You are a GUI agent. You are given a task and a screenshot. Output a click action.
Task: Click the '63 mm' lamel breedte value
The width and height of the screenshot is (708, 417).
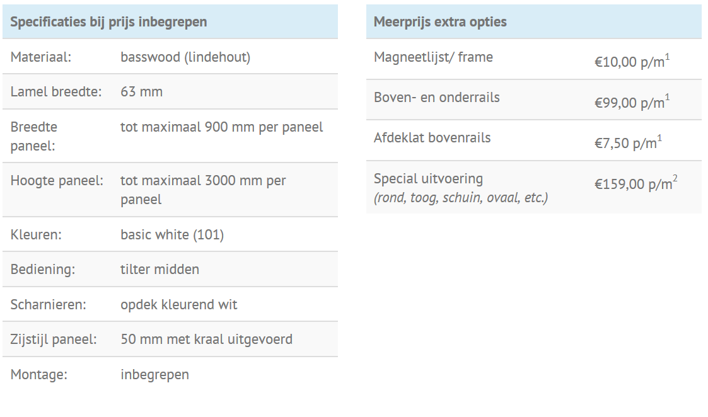tap(141, 91)
